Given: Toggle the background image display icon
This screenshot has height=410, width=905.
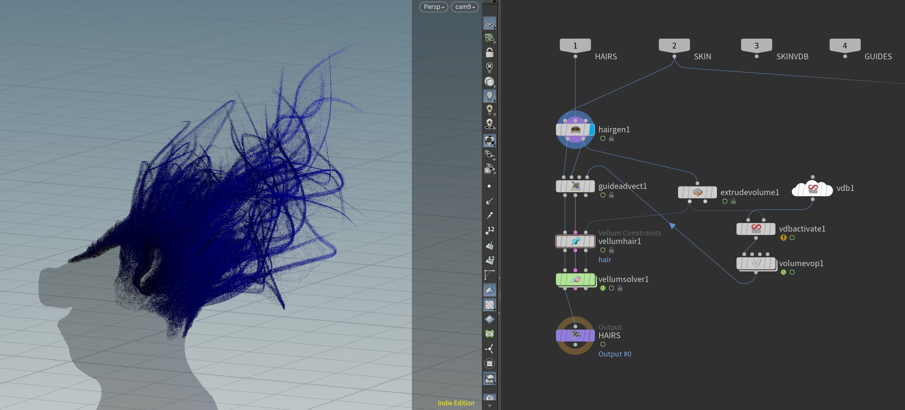Looking at the screenshot, I should point(490,378).
